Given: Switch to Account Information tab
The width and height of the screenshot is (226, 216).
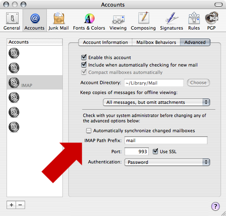Looking at the screenshot, I should click(105, 42).
